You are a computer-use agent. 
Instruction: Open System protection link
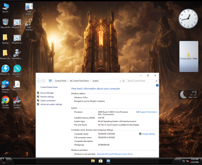tap(48, 101)
